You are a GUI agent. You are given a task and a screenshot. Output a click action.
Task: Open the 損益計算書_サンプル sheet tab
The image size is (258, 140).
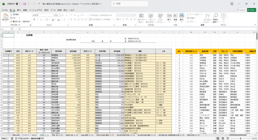87,135
